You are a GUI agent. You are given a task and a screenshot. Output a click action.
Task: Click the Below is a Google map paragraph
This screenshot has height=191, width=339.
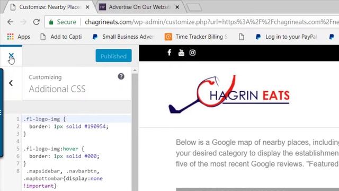coord(257,153)
